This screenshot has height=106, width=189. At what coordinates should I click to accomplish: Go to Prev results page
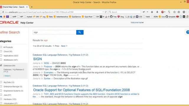(56, 46)
